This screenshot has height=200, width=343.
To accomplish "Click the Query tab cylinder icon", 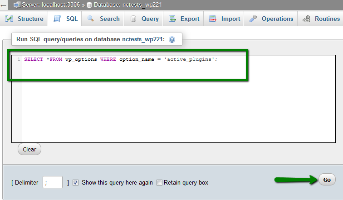I will pyautogui.click(x=133, y=19).
